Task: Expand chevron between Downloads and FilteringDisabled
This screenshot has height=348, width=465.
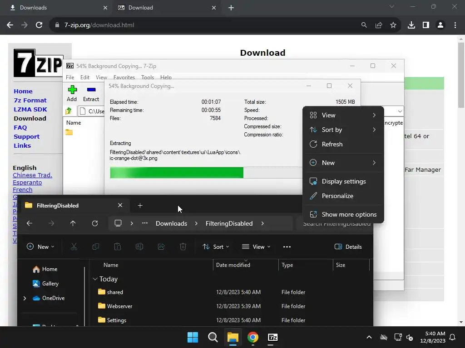Action: pos(196,223)
